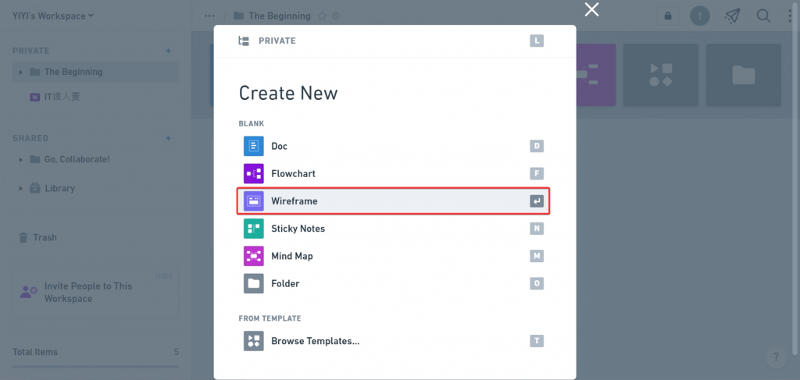Open the help question mark button

[776, 357]
